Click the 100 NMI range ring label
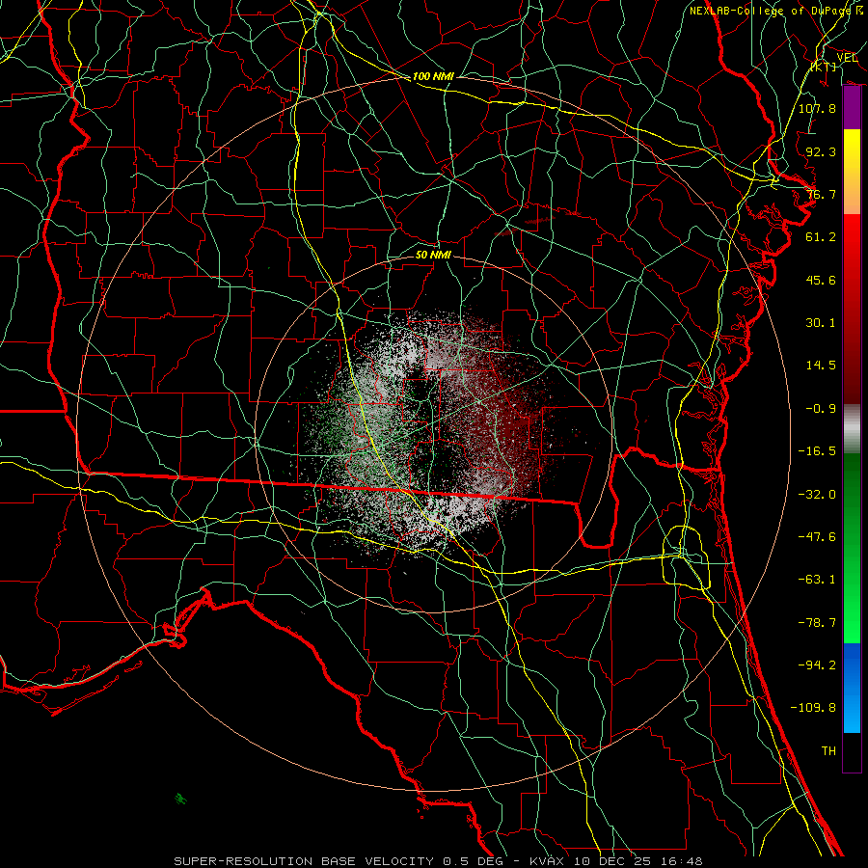868x868 pixels. (433, 76)
